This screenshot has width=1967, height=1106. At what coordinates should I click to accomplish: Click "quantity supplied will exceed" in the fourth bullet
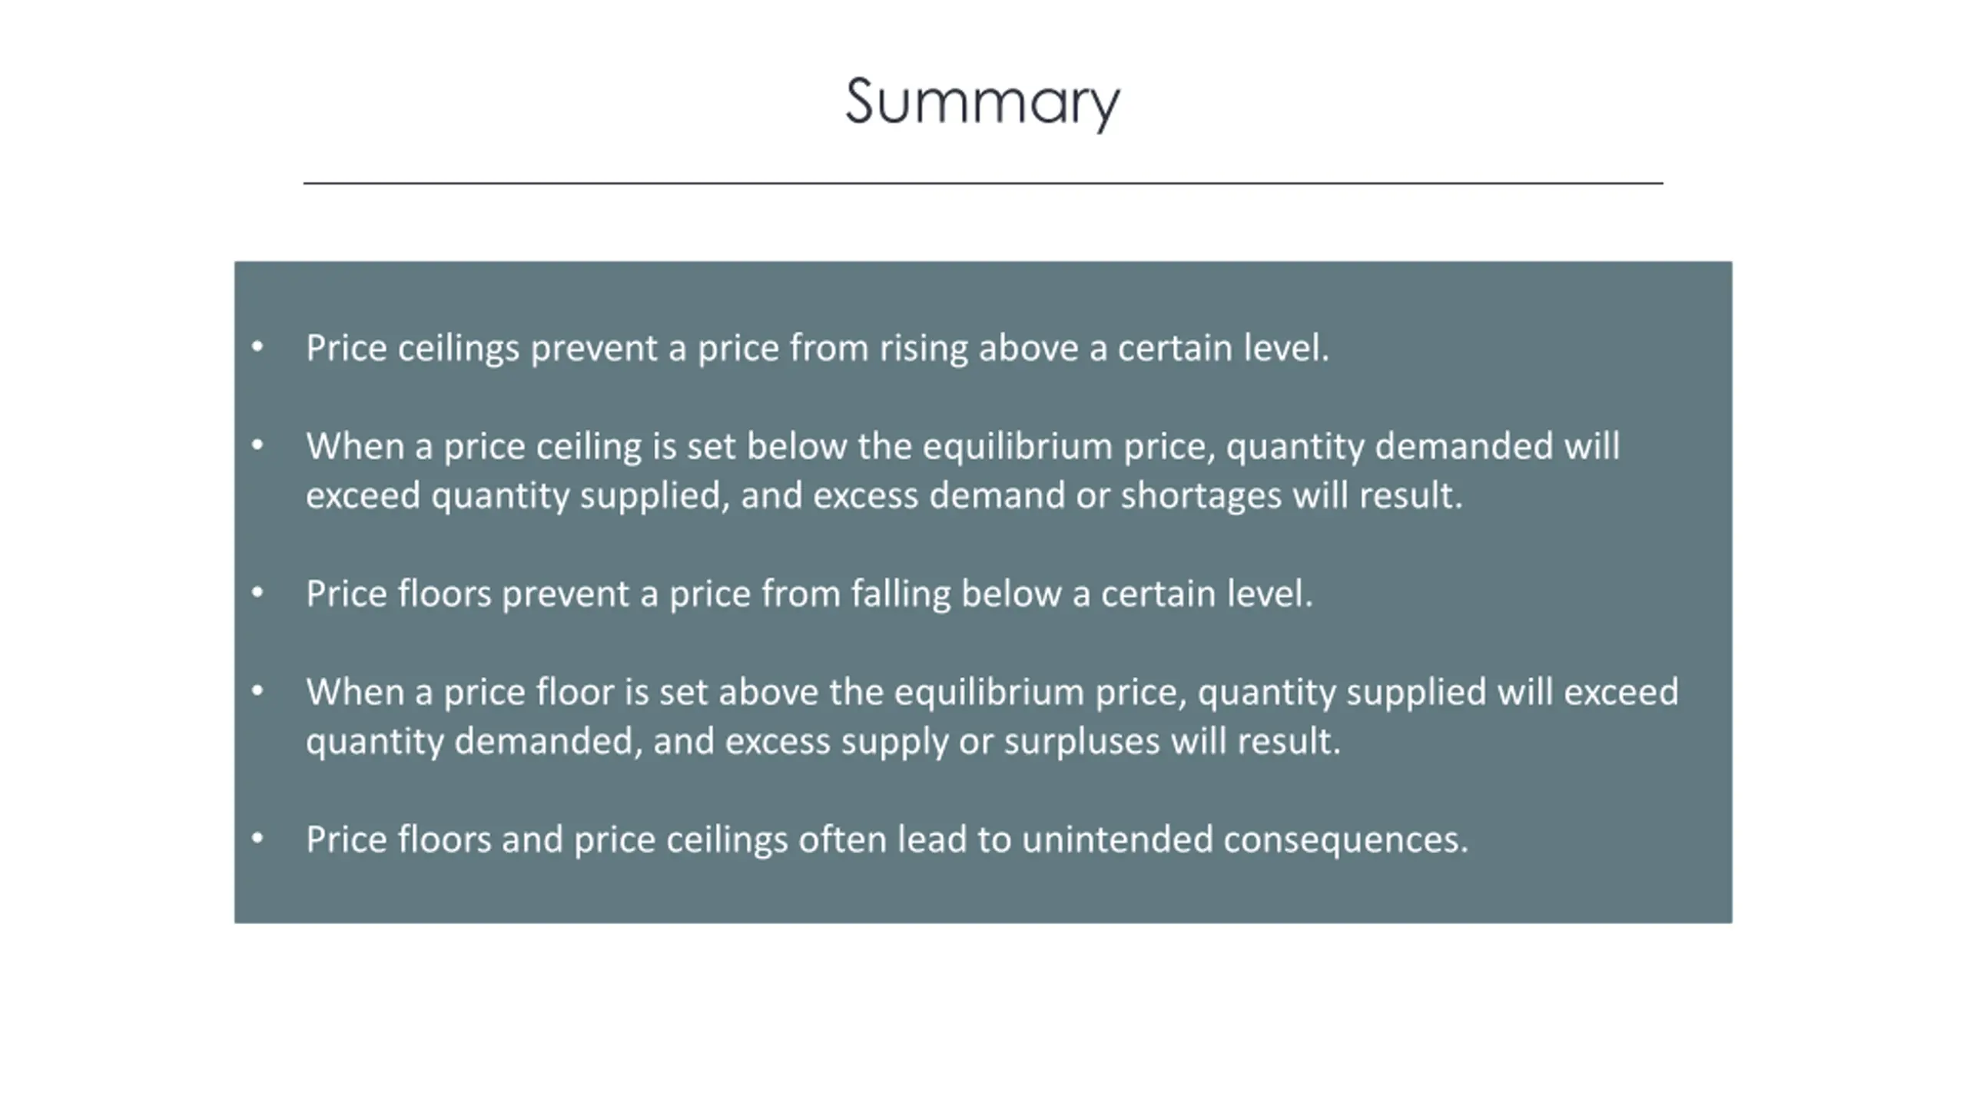pos(1438,692)
